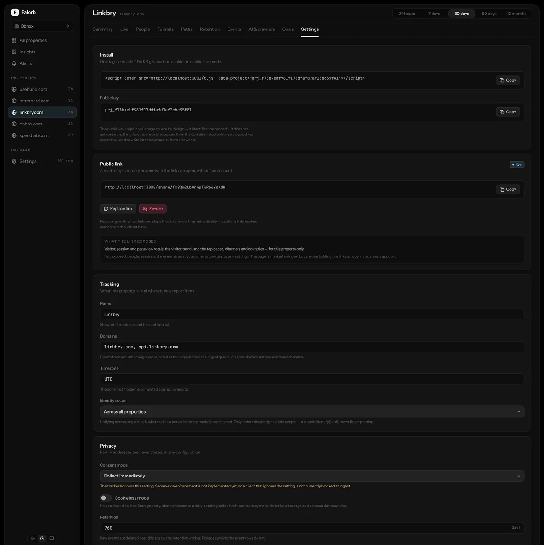Select letternerd.com property
The width and height of the screenshot is (544, 545).
pos(42,101)
